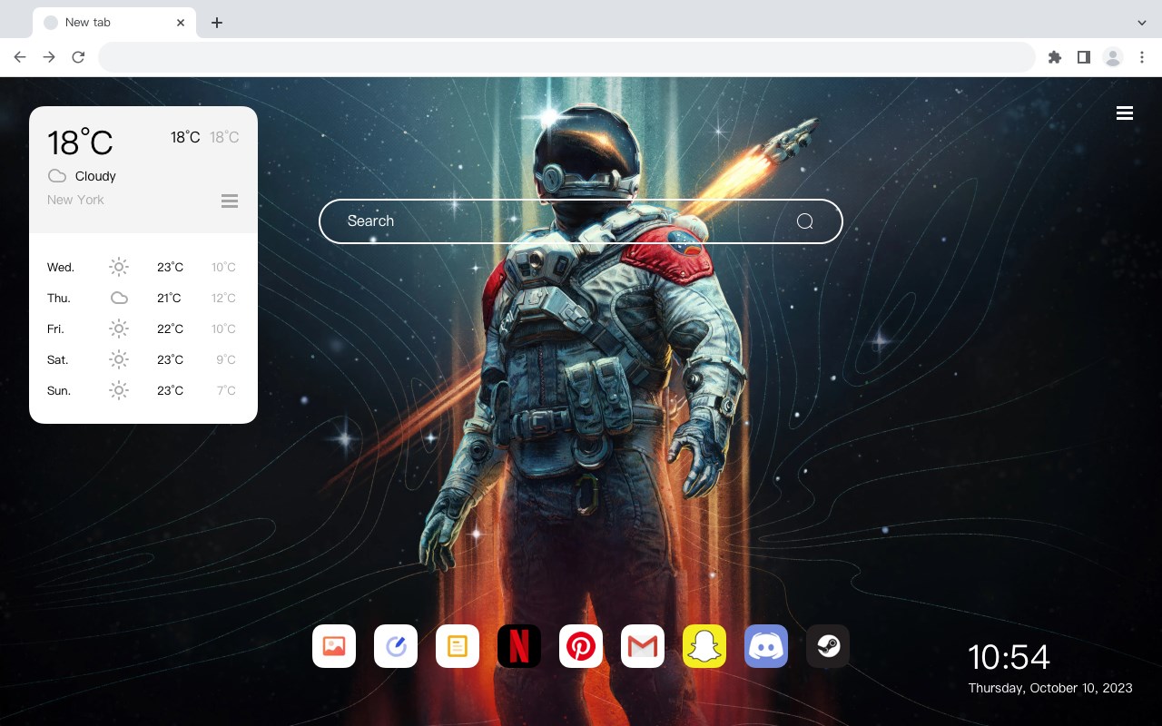Select the Fri. forecast row
1162x726 pixels.
143,329
